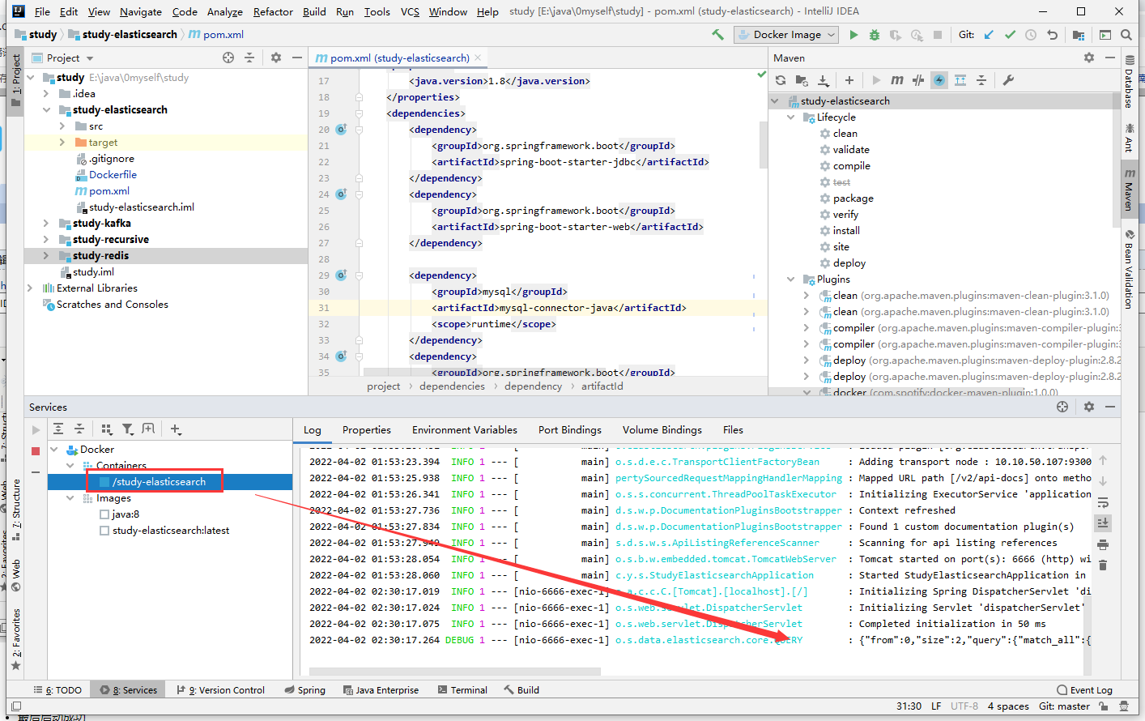Image resolution: width=1145 pixels, height=721 pixels.
Task: Expand External Libraries node
Action: coord(30,288)
